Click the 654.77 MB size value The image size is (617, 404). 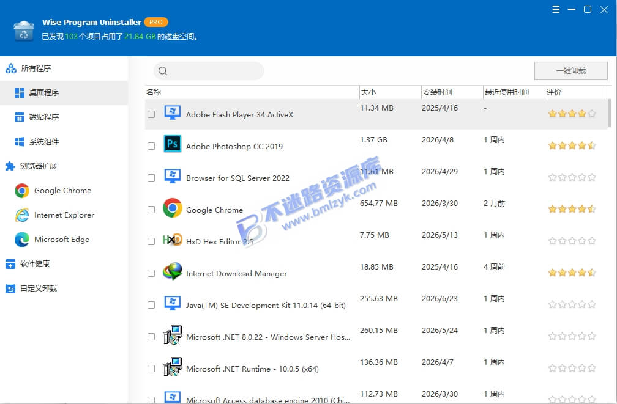pos(378,204)
